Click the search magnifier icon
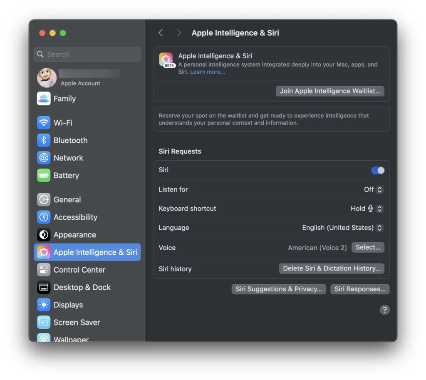The image size is (426, 380). pyautogui.click(x=40, y=55)
